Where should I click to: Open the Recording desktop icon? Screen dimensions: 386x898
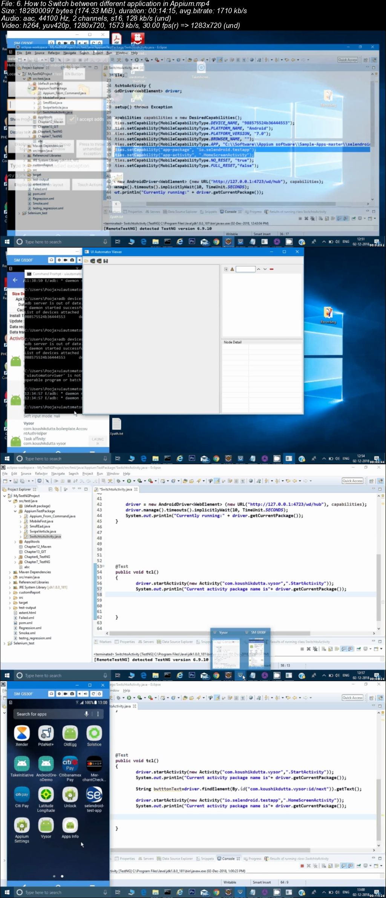point(328,315)
